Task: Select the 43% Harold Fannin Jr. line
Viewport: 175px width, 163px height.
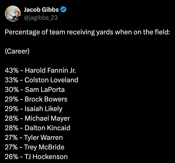Action: pos(40,70)
